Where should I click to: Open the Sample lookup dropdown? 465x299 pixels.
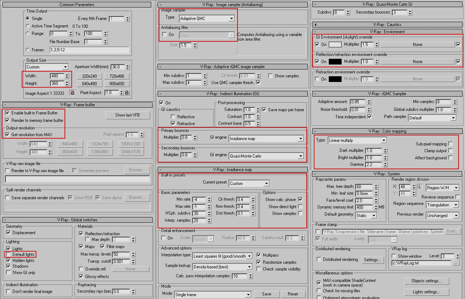223,267
